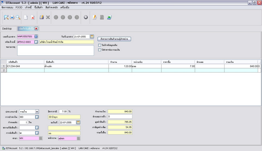Click the yellow 30 Days description field
Screen dimensions: 262x151
pos(64,117)
